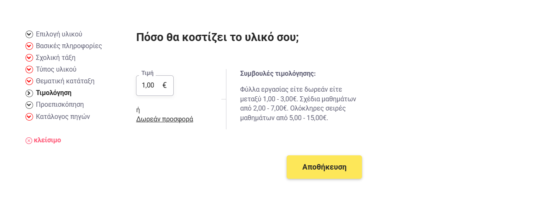Select the Σχολική τάξη step

click(56, 58)
